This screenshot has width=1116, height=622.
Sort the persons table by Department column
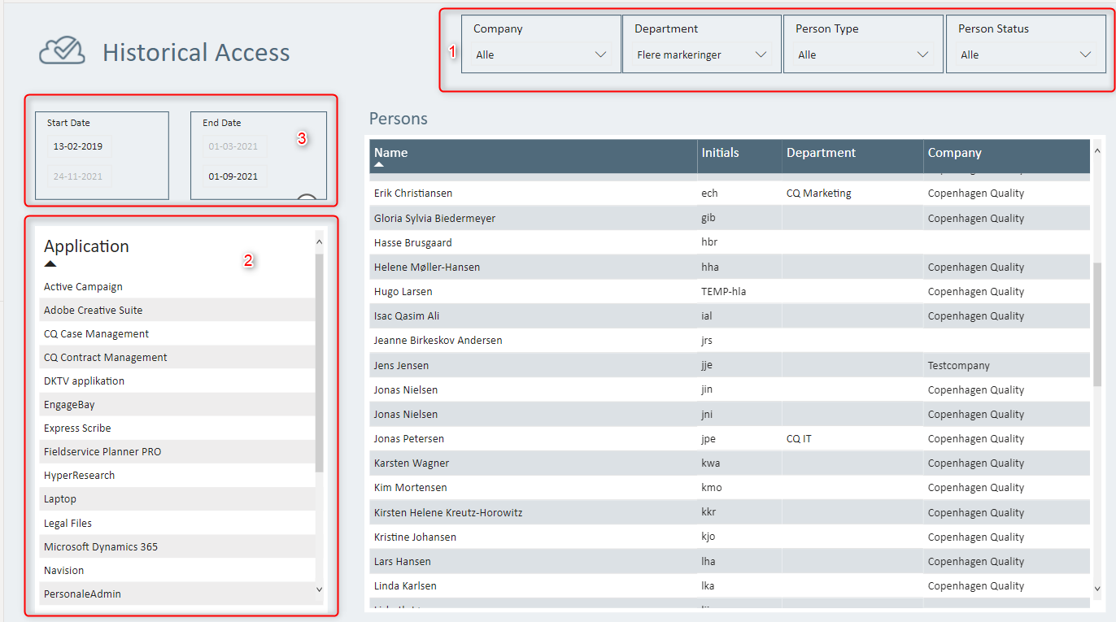pyautogui.click(x=821, y=153)
